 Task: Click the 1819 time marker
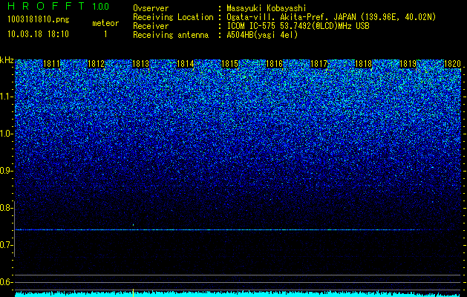click(408, 64)
